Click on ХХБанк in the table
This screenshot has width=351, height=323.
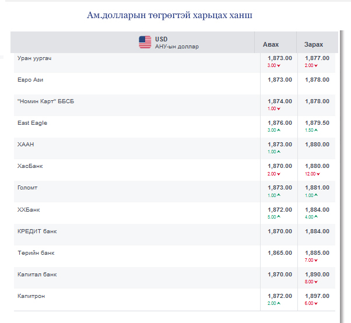29,209
